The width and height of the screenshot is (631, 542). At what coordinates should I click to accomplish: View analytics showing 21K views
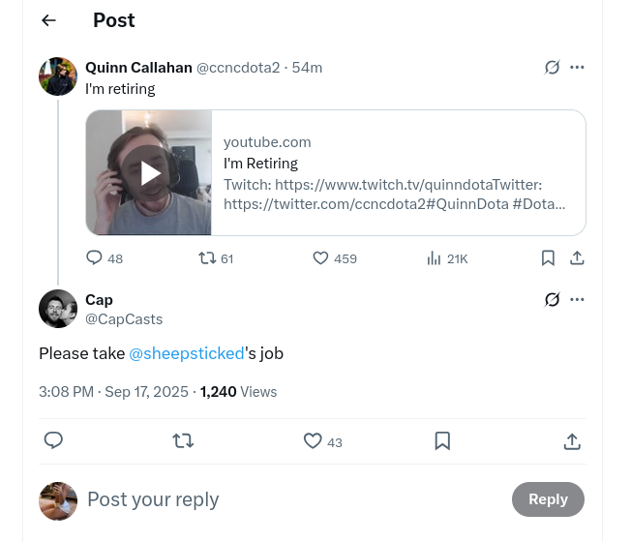447,258
